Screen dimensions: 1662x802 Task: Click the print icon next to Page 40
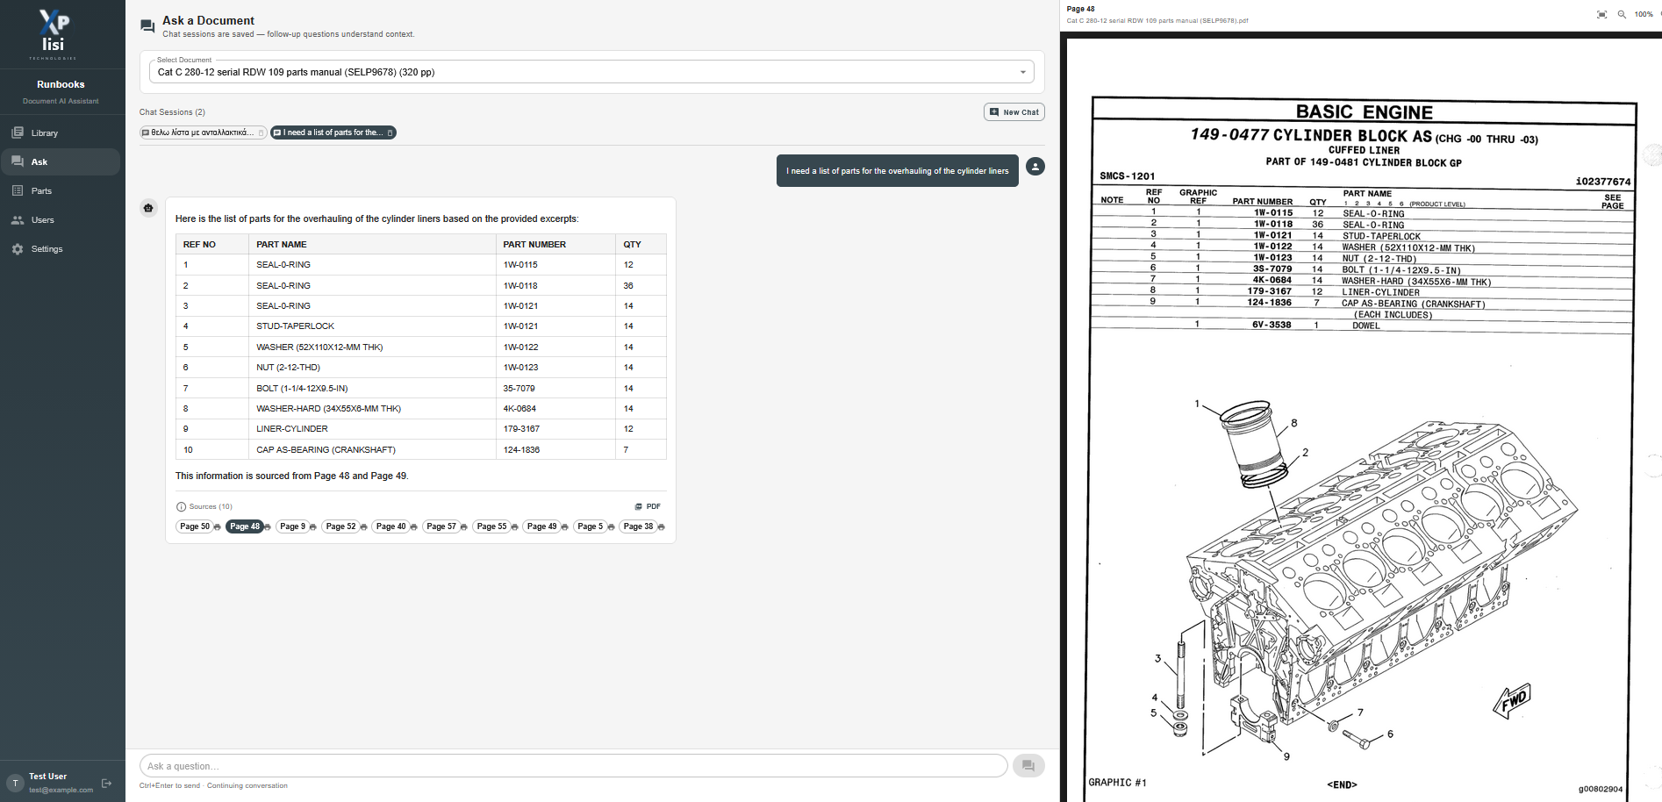413,527
